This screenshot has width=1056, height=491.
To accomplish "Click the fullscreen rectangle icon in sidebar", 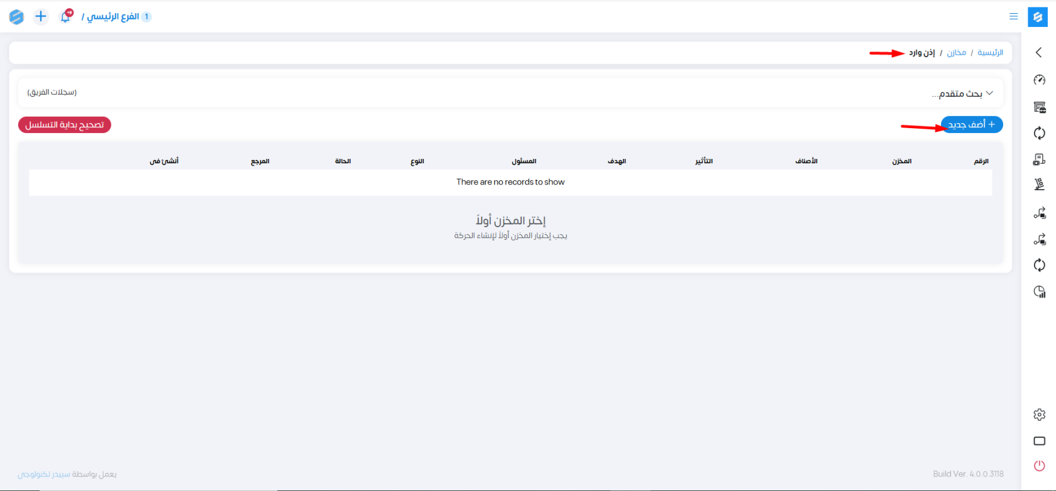I will 1039,441.
